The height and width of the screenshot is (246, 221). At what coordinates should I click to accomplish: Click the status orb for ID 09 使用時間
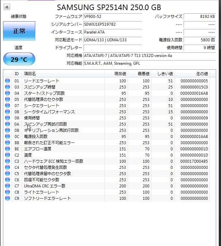click(7, 118)
